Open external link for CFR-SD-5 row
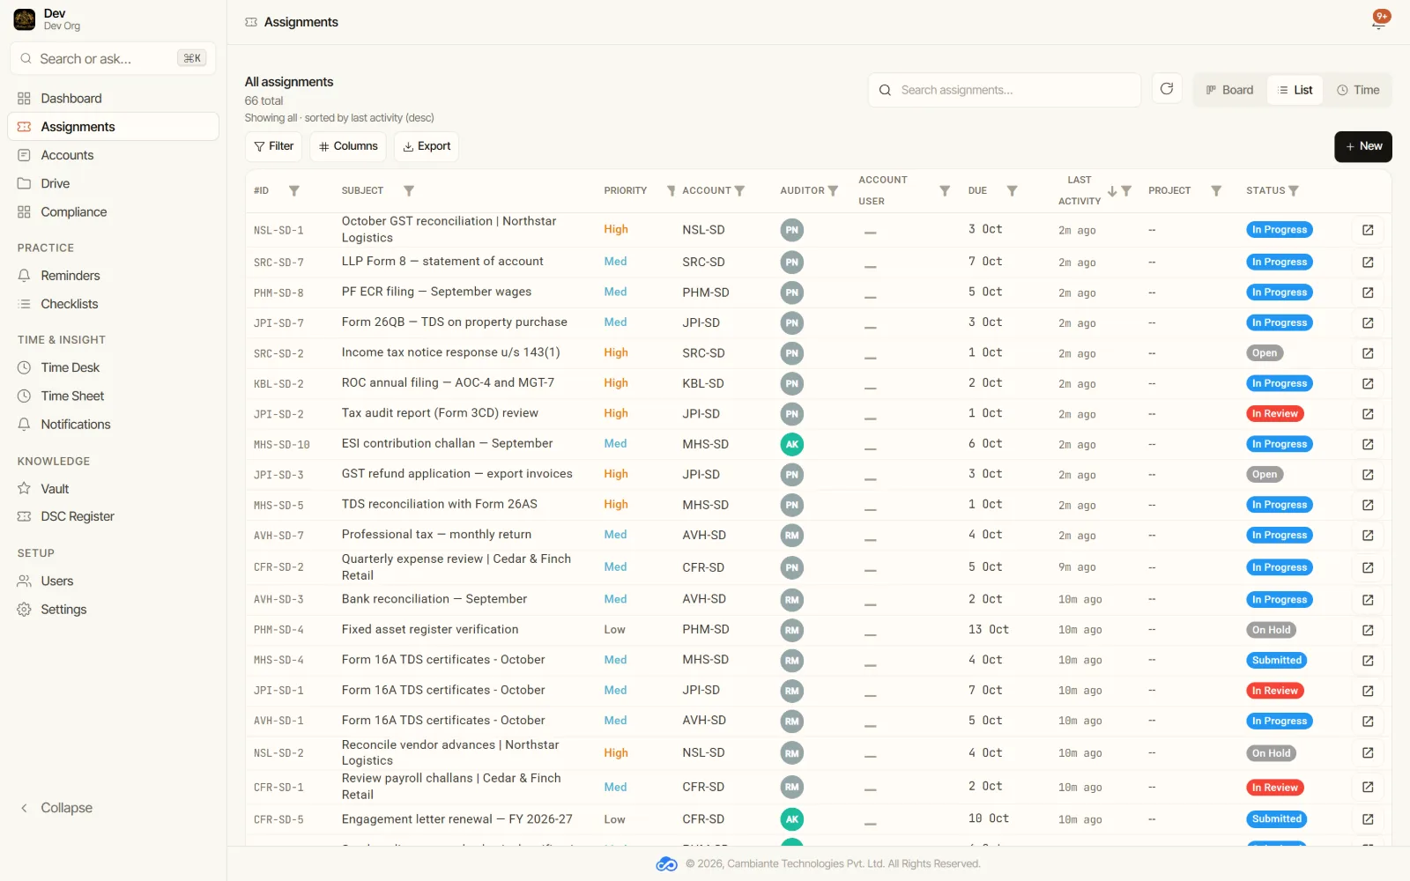 pos(1368,819)
